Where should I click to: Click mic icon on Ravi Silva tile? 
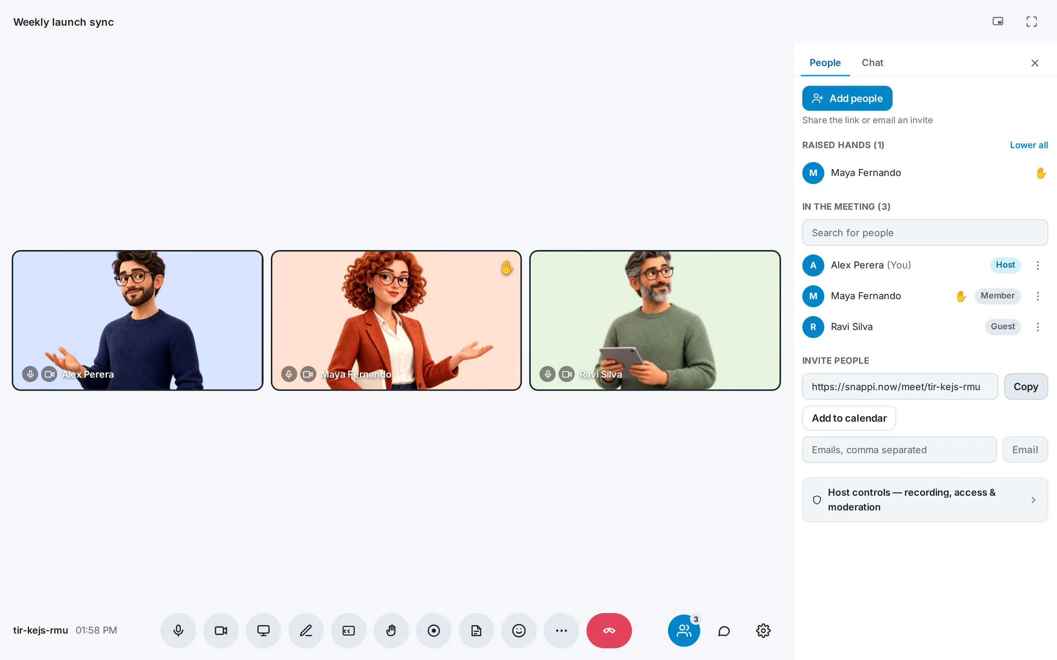coord(547,374)
